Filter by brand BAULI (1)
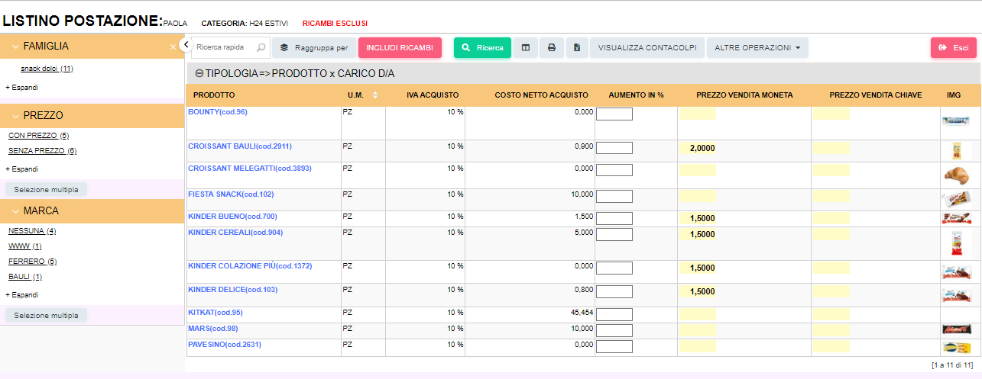 coord(25,277)
